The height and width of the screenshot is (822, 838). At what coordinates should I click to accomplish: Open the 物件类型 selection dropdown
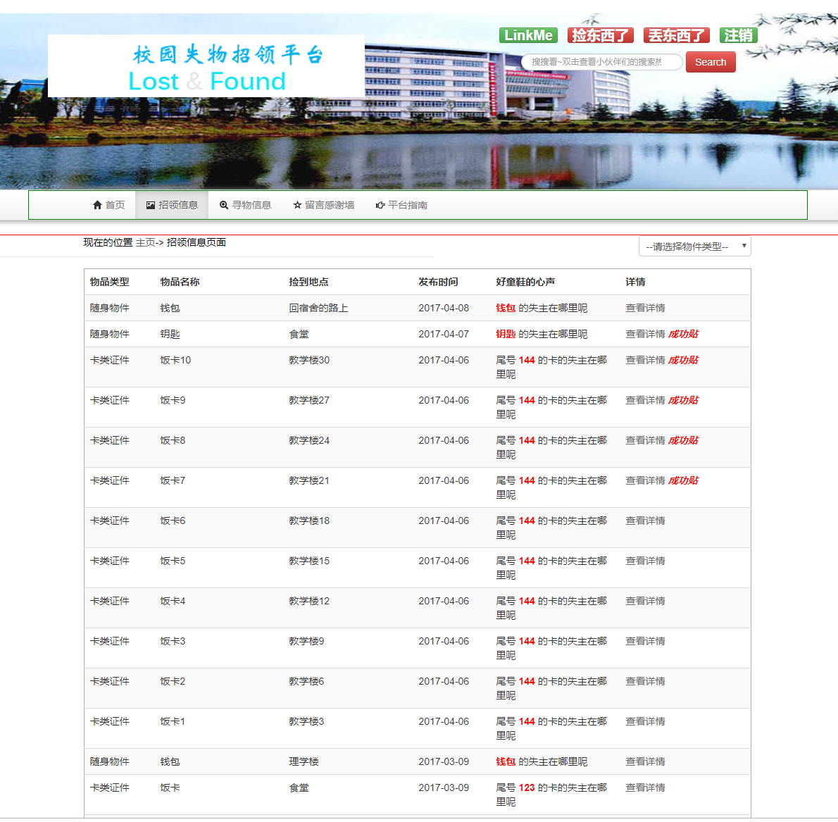[x=694, y=246]
